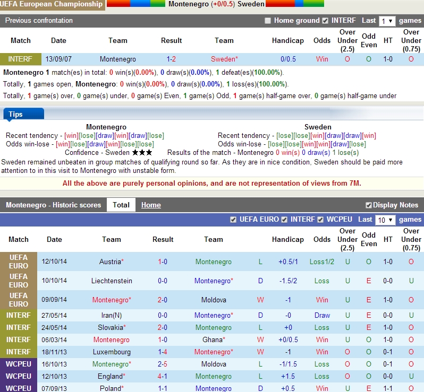Image resolution: width=424 pixels, height=392 pixels.
Task: Click Montenegro team in 13/09/07 row
Action: 118,59
